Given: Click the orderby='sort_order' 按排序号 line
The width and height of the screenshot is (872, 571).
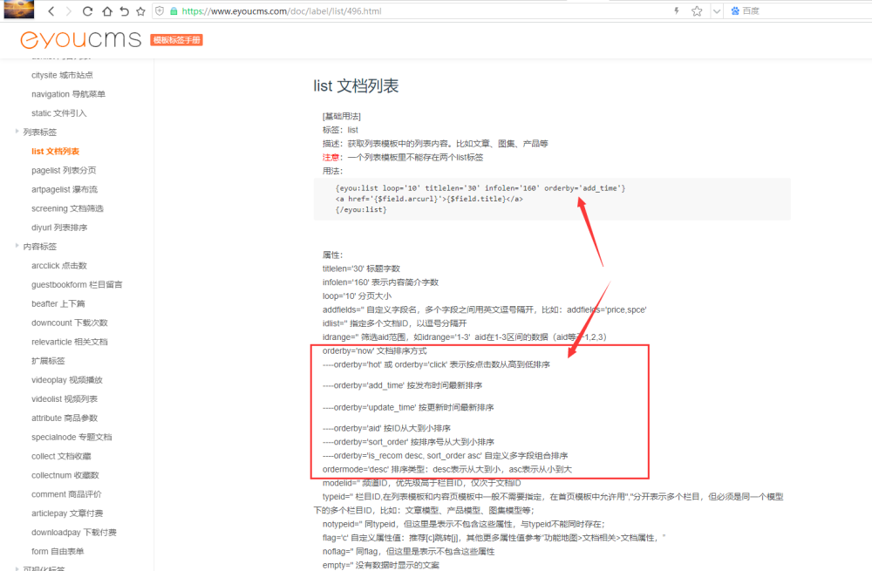Looking at the screenshot, I should [409, 442].
